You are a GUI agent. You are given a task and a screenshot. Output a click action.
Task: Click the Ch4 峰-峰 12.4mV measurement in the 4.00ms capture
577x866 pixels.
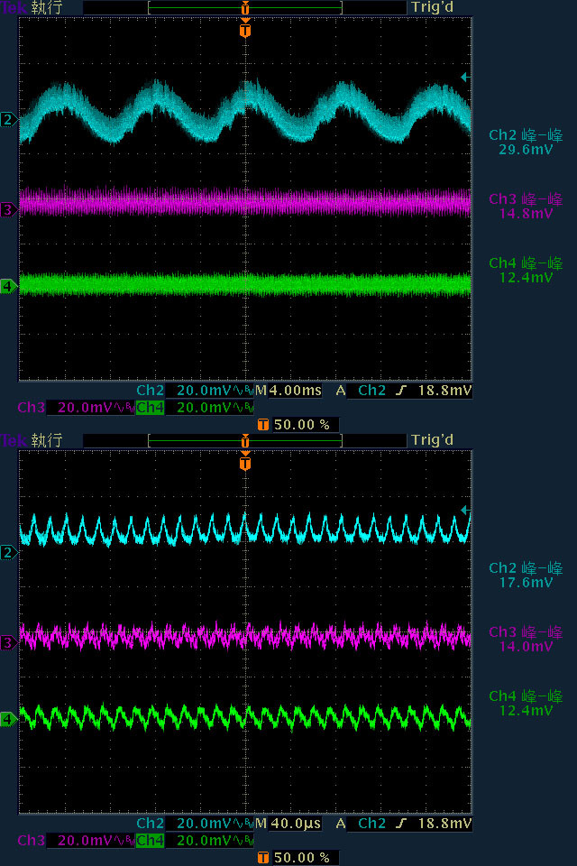[x=526, y=271]
